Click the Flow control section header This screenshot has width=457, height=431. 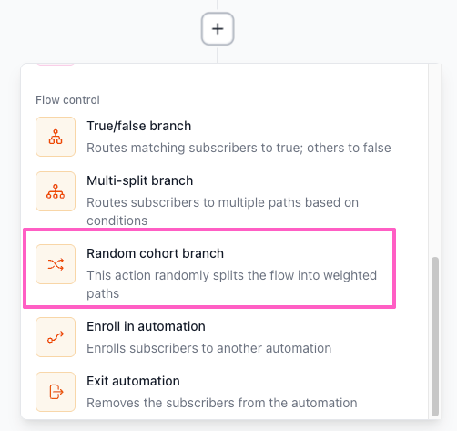tap(67, 100)
